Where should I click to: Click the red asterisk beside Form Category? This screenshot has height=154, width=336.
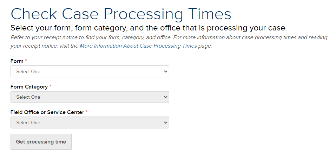point(50,86)
